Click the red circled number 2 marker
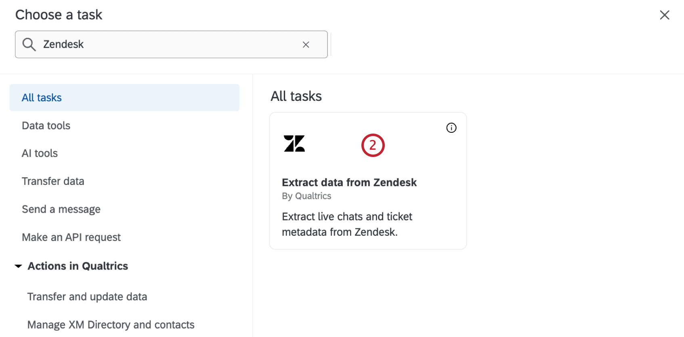The width and height of the screenshot is (684, 337). tap(373, 145)
